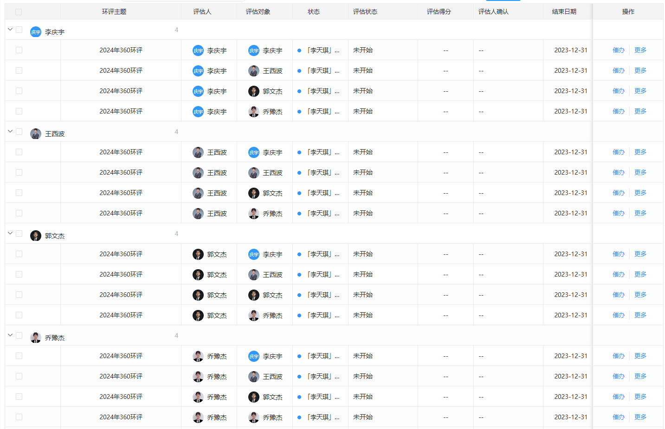Image resolution: width=665 pixels, height=429 pixels.
Task: Click 李庆宇's avatar in the group header
Action: click(36, 32)
